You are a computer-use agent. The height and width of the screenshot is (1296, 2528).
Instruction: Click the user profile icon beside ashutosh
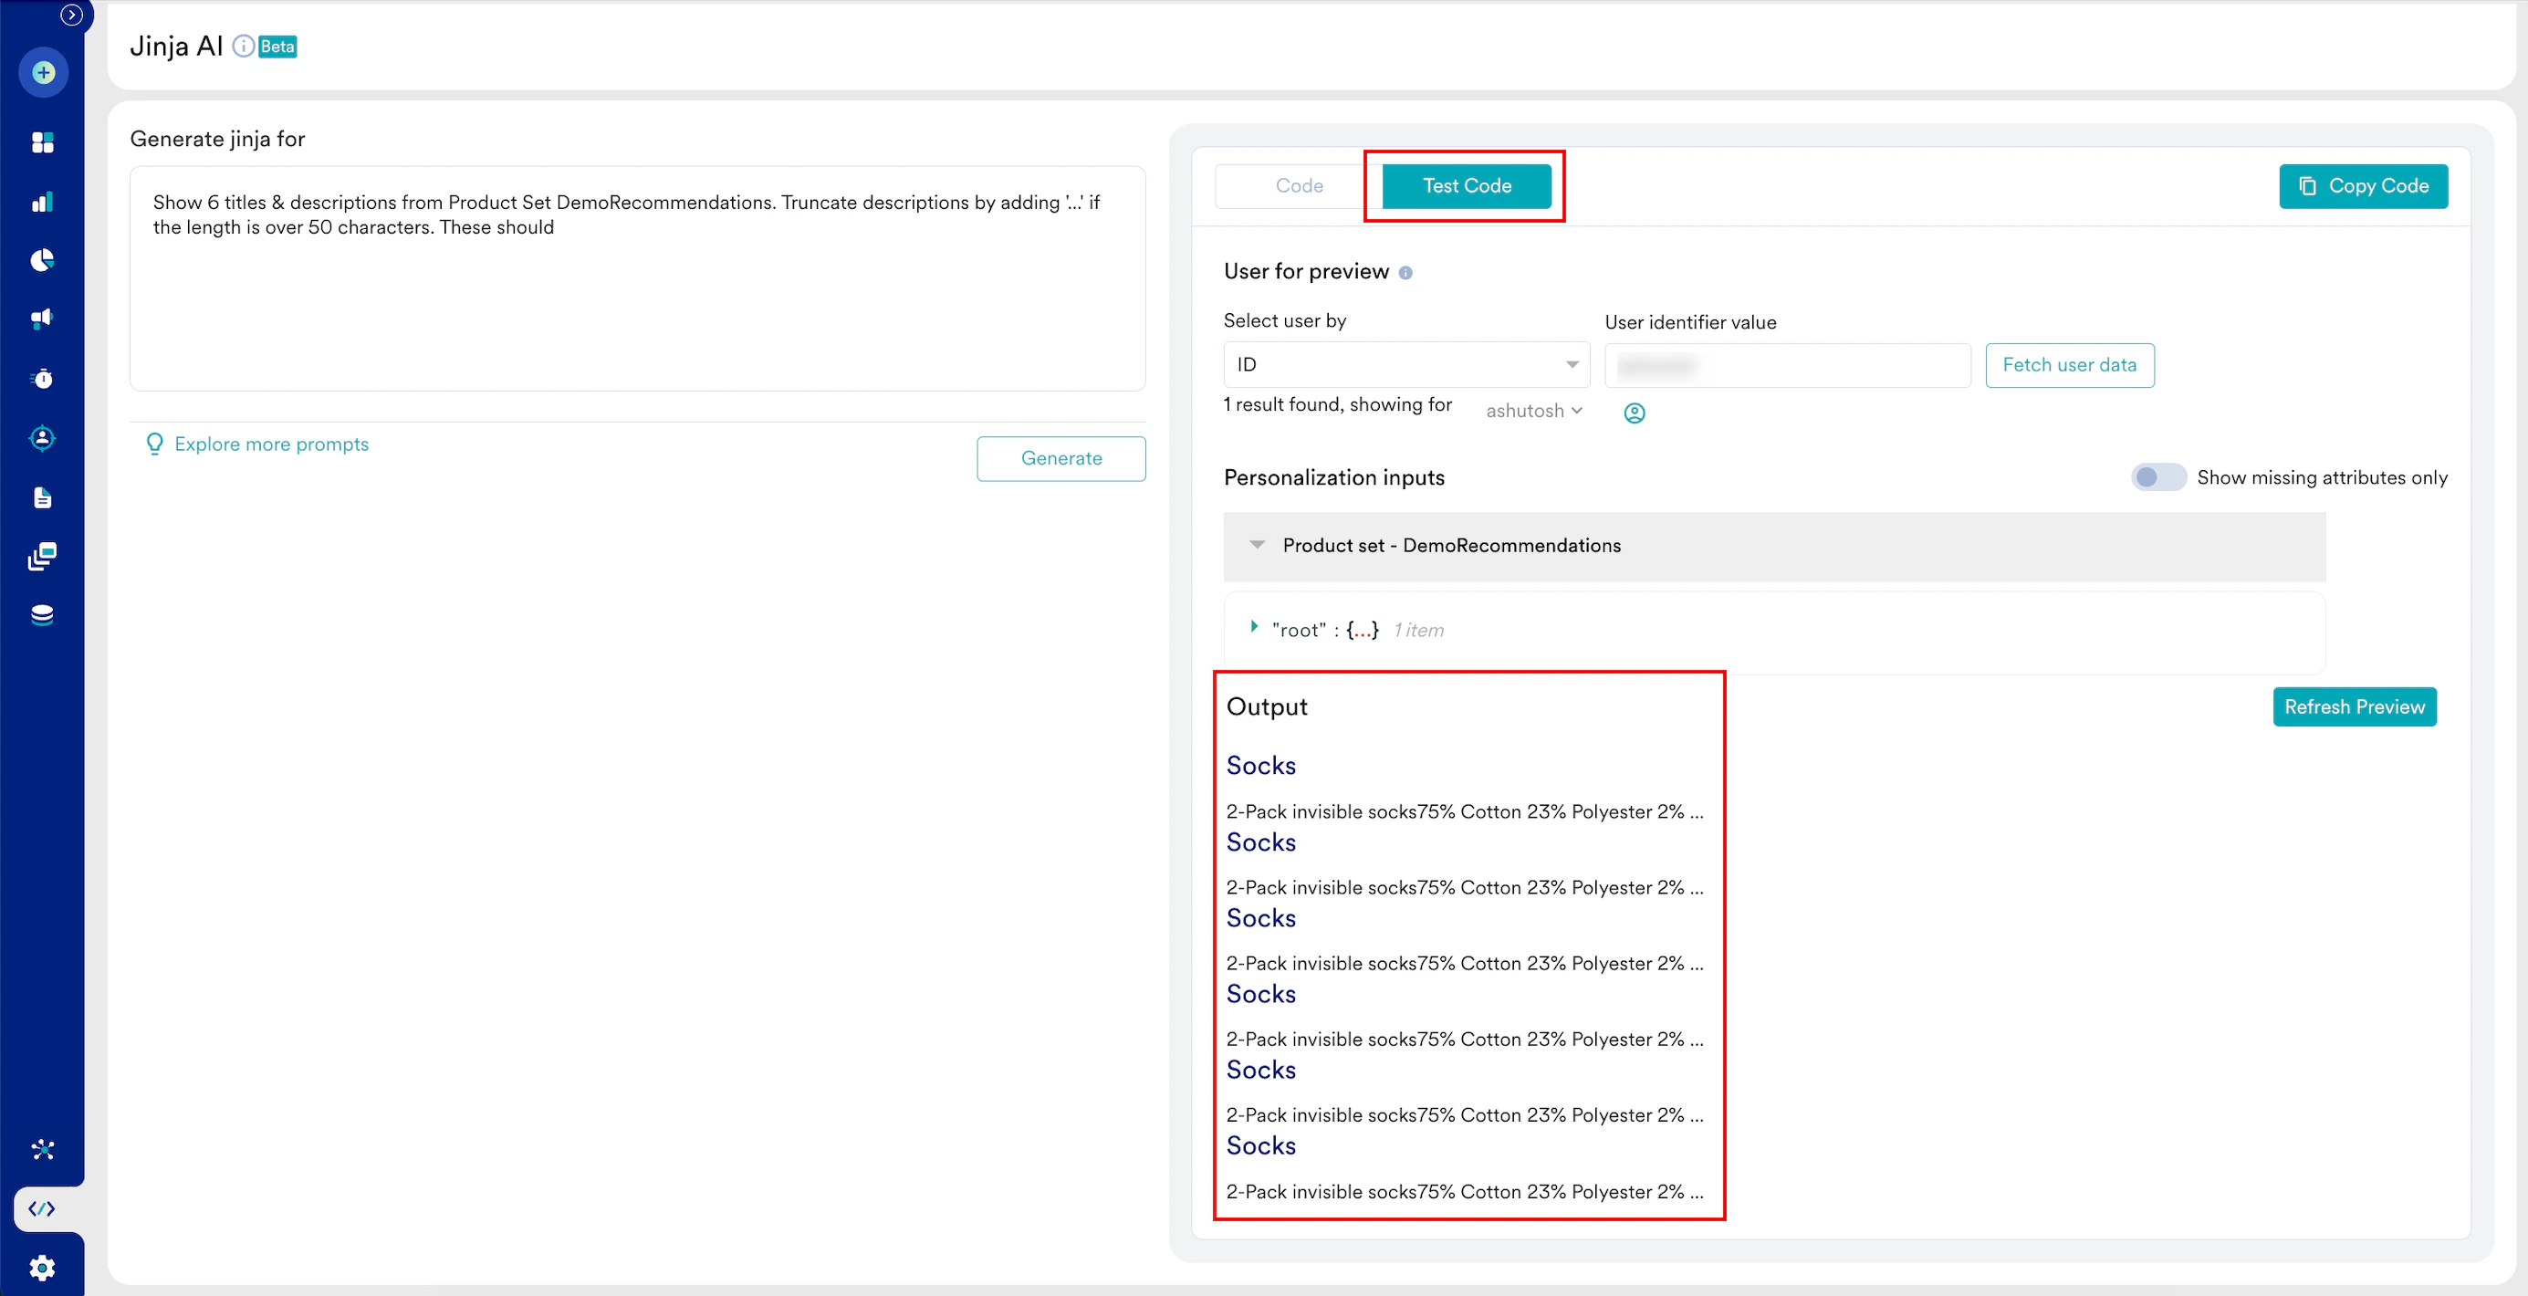point(1634,413)
